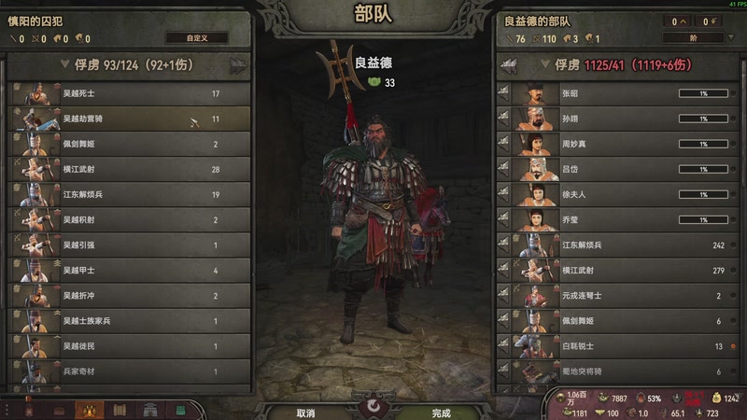Toggle the lock dot on 横江武射 (279) row

pos(733,271)
